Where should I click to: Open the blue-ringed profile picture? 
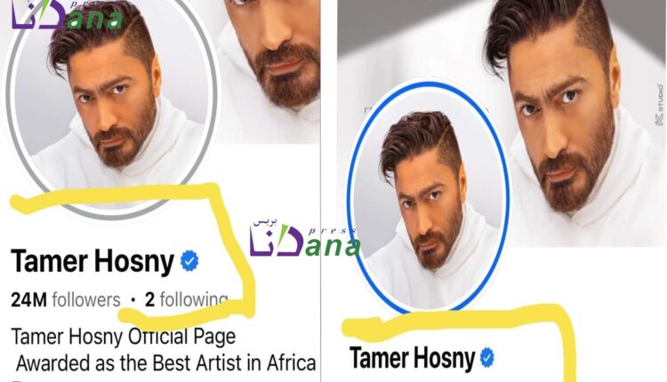[429, 196]
